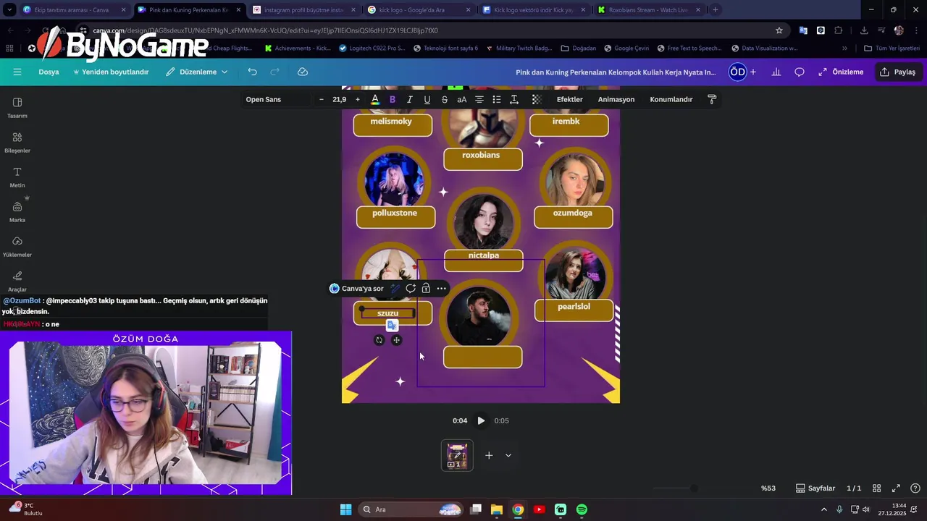Toggle uppercase aA text case
The width and height of the screenshot is (927, 521).
[462, 99]
